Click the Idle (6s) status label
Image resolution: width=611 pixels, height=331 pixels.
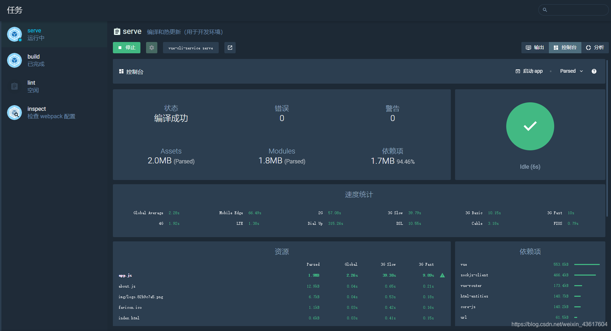530,167
